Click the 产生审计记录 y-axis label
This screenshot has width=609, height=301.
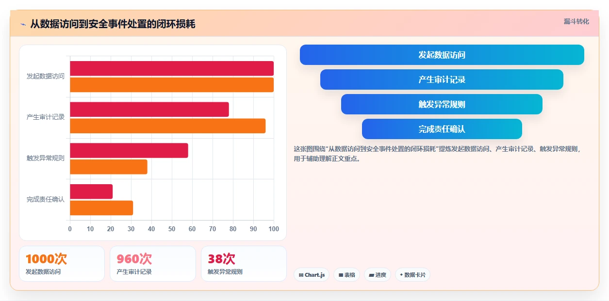[46, 117]
